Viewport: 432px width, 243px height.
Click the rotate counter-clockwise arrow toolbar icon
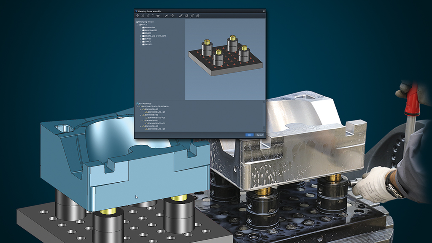(x=148, y=16)
